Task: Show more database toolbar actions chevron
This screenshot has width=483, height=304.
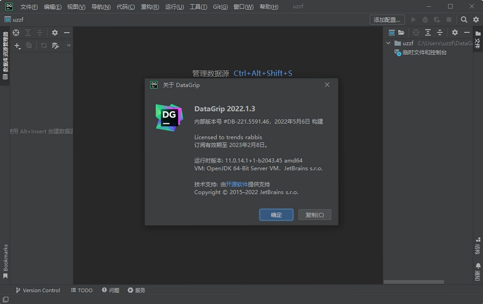Action: coord(69,45)
